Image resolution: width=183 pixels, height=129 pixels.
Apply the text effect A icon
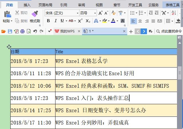pos(96,21)
